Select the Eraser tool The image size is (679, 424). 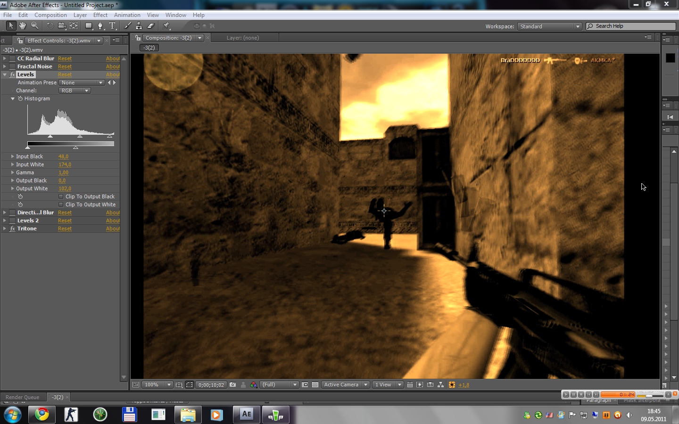[151, 26]
